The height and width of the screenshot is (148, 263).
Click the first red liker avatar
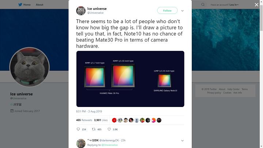[114, 120]
